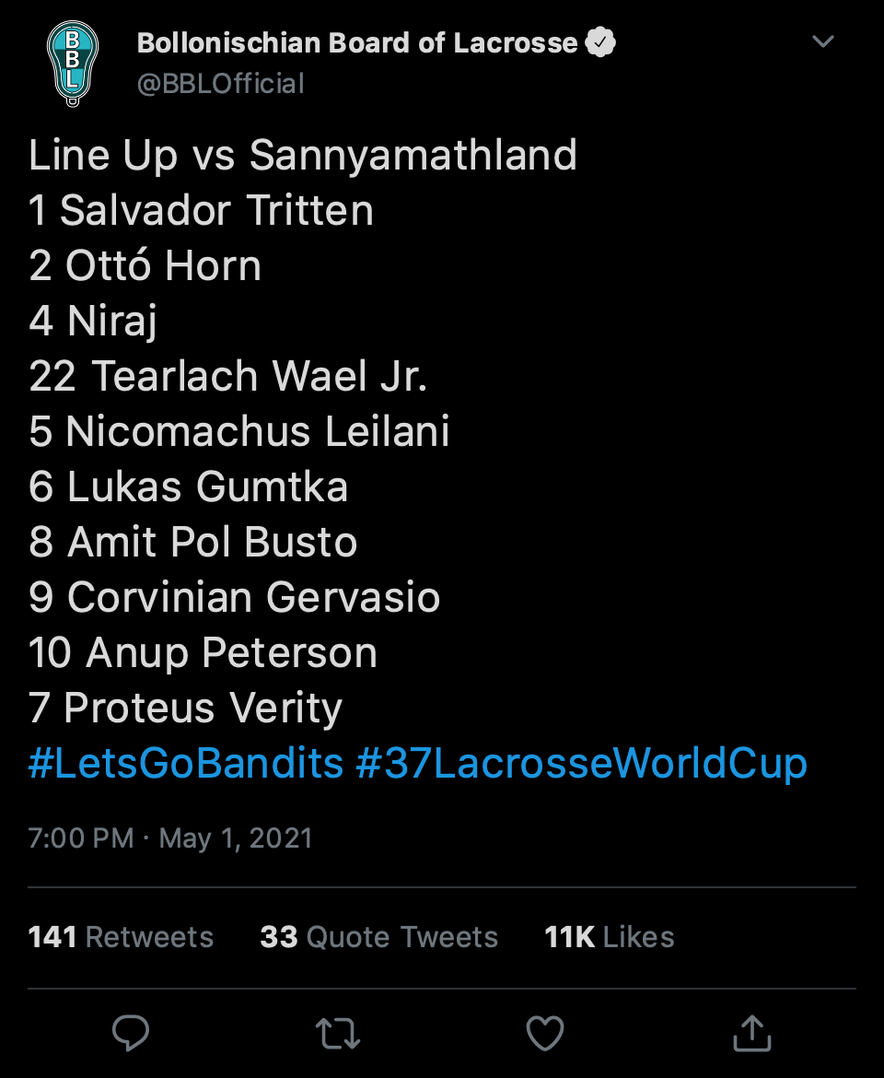The width and height of the screenshot is (884, 1078).
Task: View the 33 Quote Tweets list
Action: pos(378,937)
